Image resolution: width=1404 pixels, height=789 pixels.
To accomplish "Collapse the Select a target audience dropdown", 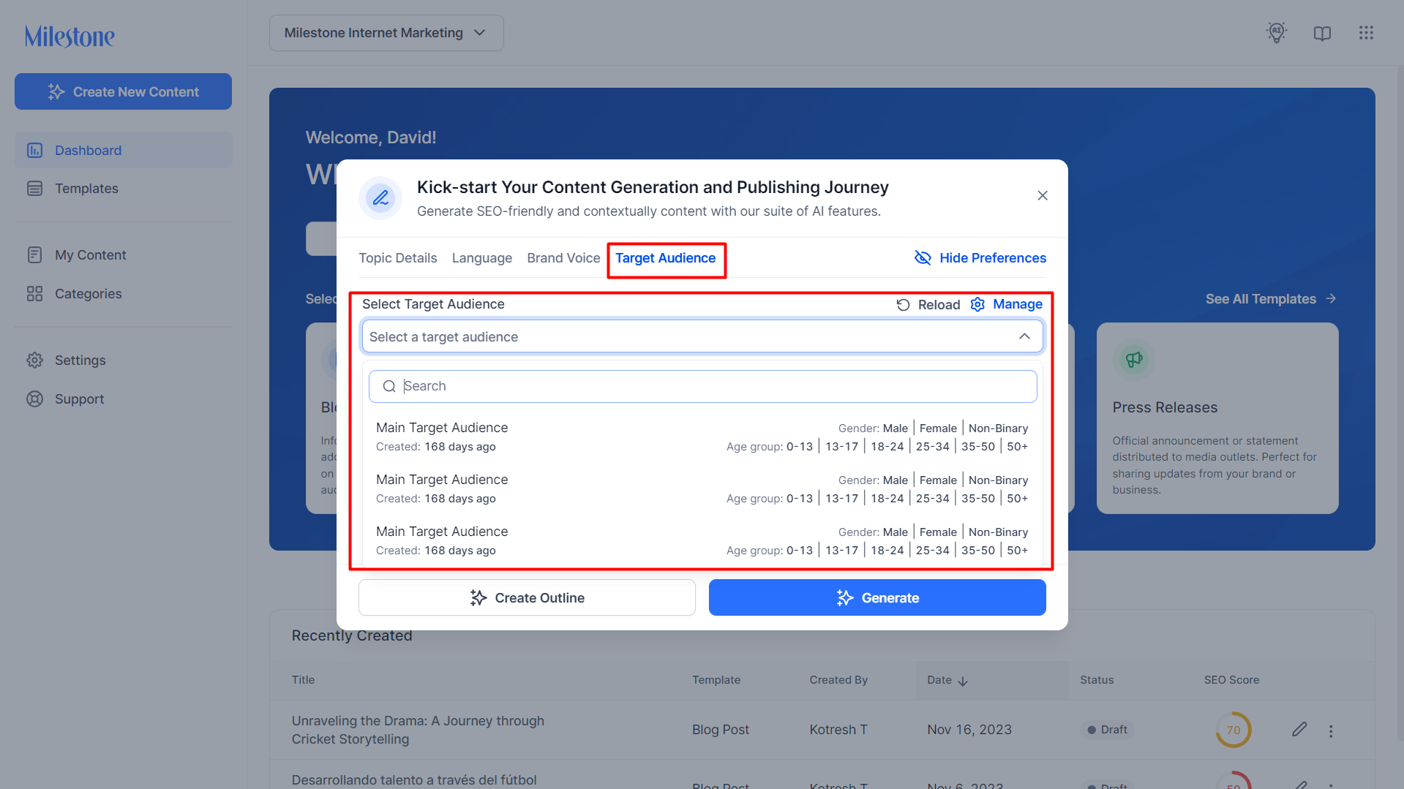I will point(1024,336).
